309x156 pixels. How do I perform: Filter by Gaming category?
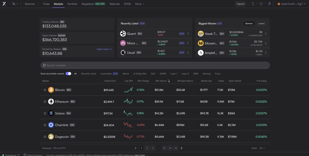pos(207,74)
